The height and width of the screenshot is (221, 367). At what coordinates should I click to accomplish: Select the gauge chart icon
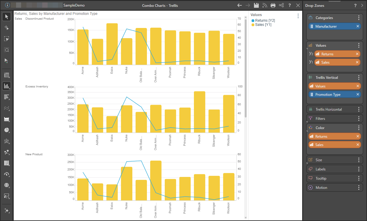point(7,174)
